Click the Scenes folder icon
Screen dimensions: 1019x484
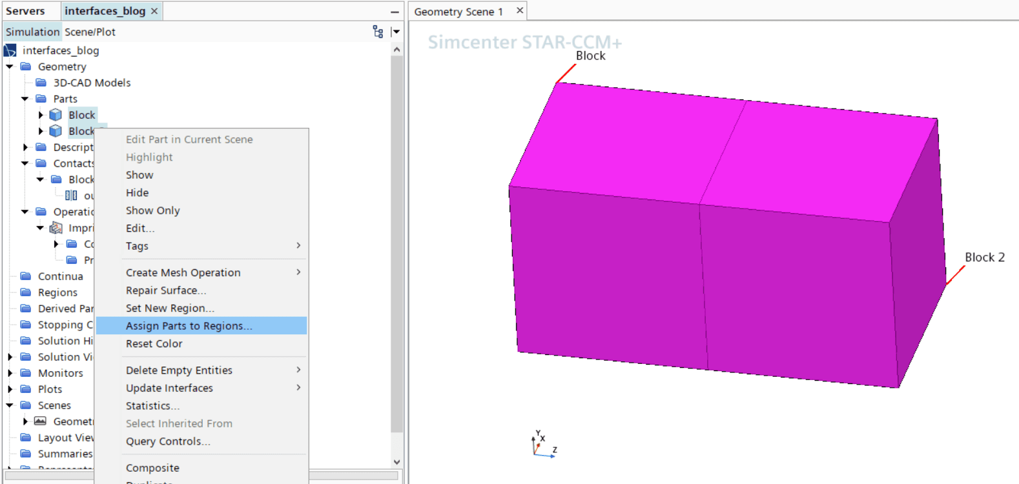(26, 405)
